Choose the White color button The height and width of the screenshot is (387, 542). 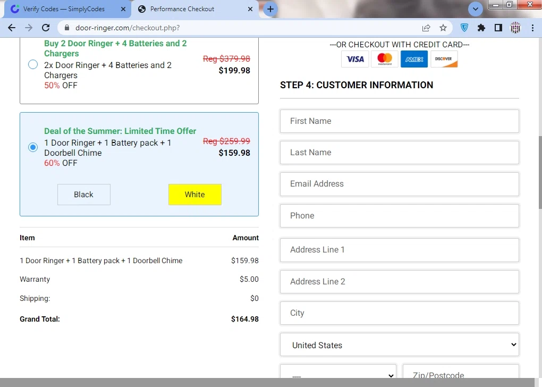point(194,195)
